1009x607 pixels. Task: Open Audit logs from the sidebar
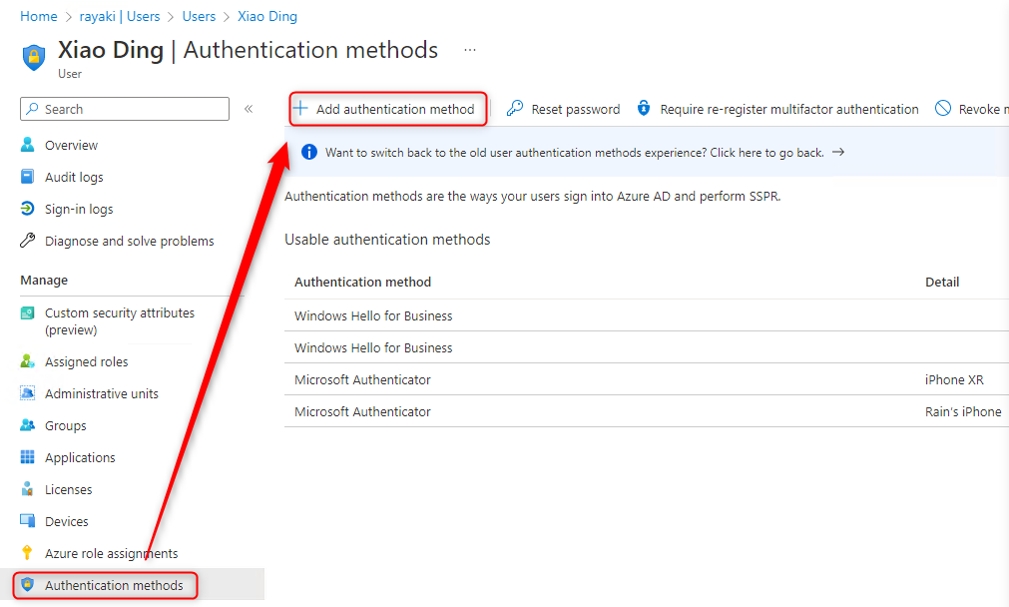[74, 177]
